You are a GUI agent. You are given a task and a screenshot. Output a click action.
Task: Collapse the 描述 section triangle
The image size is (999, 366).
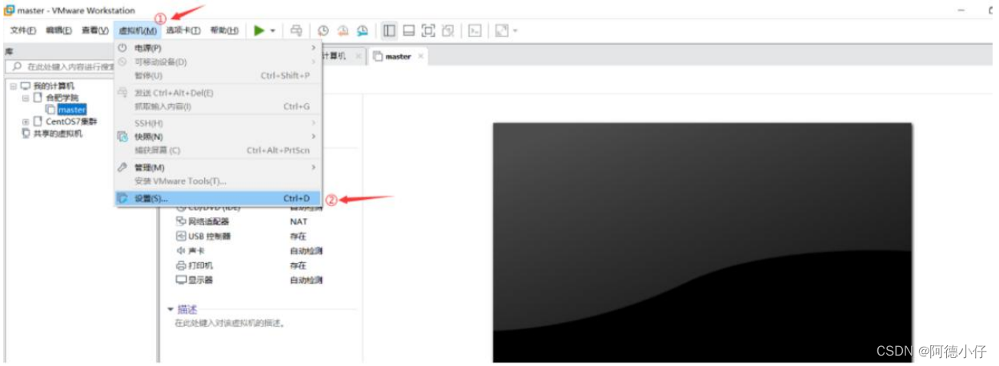pos(170,309)
